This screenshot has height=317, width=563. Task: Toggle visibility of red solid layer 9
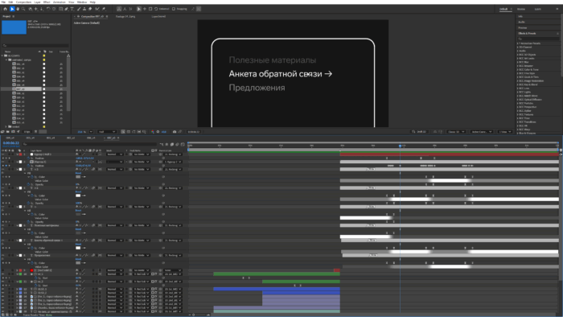click(3, 270)
